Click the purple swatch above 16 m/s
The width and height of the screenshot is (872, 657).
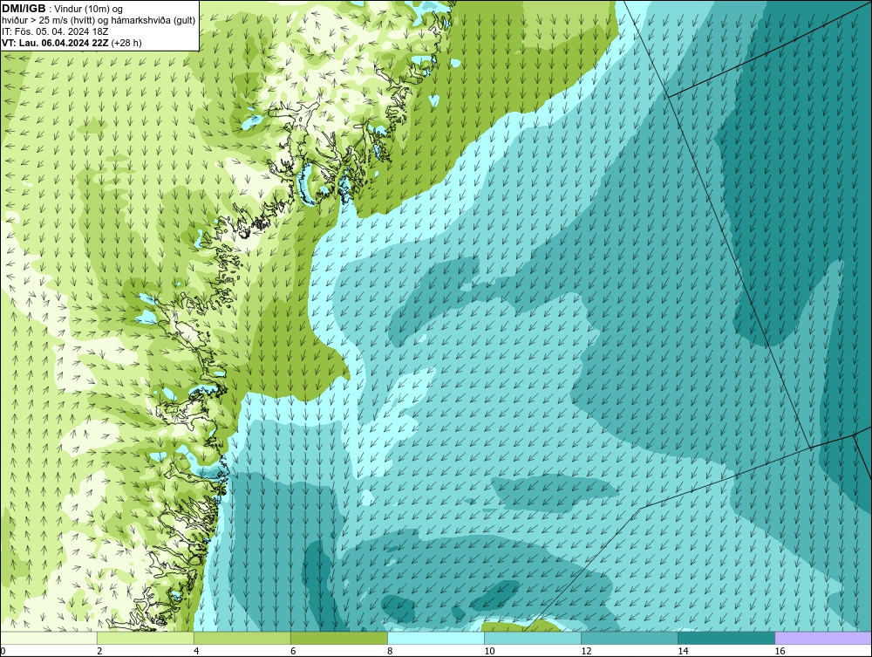click(x=823, y=638)
